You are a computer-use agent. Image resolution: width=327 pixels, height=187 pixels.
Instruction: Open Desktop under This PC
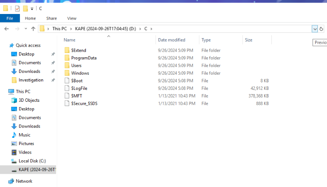click(26, 109)
